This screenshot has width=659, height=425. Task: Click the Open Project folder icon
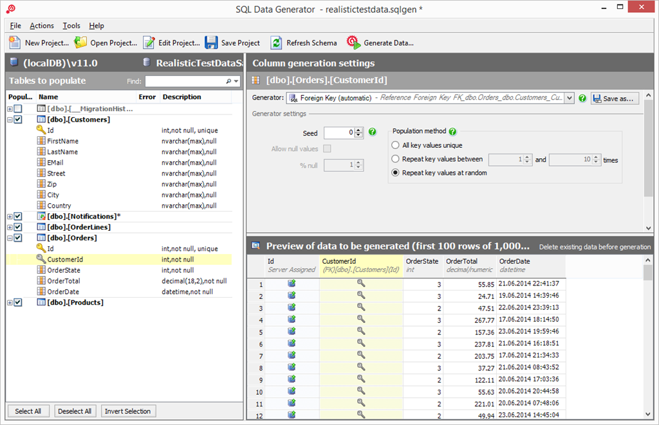coord(80,42)
